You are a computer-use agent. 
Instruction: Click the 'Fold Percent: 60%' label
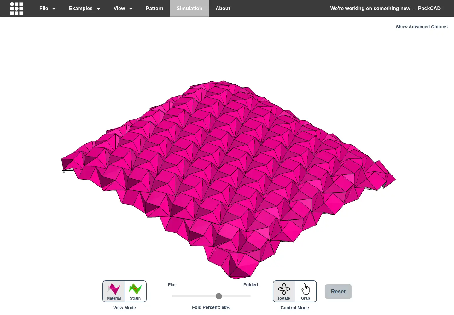pyautogui.click(x=211, y=307)
